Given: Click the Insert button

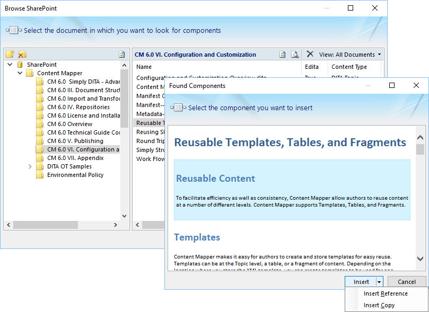Looking at the screenshot, I should point(361,282).
